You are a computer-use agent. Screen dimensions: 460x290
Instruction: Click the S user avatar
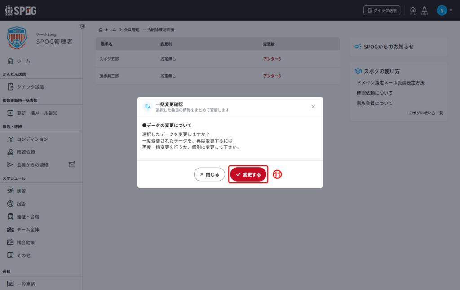tap(442, 10)
